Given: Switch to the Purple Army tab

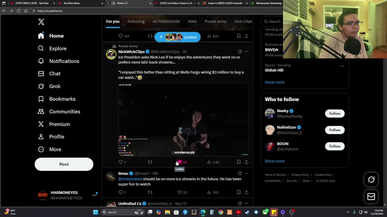Looking at the screenshot, I should 216,21.
